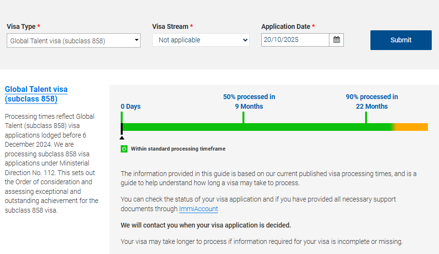
Task: Click the 90% processed in 22 Months label
Action: 372,102
